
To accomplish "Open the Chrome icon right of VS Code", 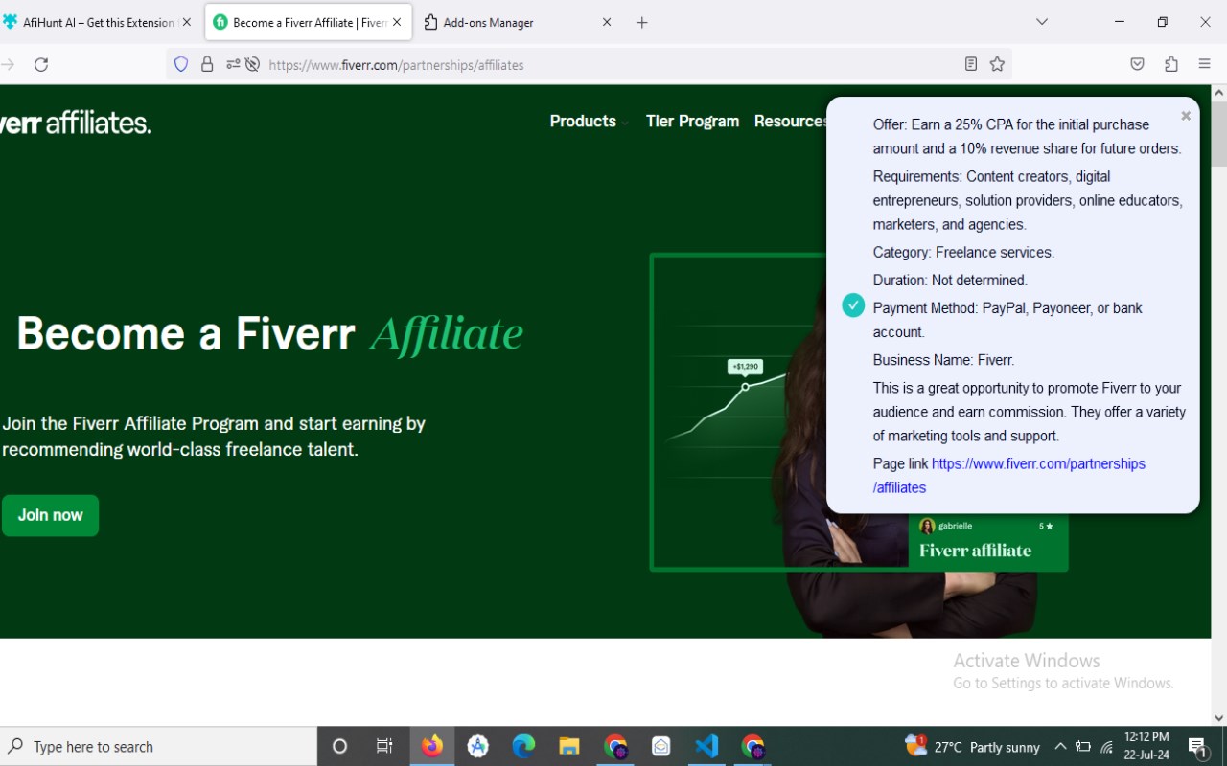I will tap(752, 746).
